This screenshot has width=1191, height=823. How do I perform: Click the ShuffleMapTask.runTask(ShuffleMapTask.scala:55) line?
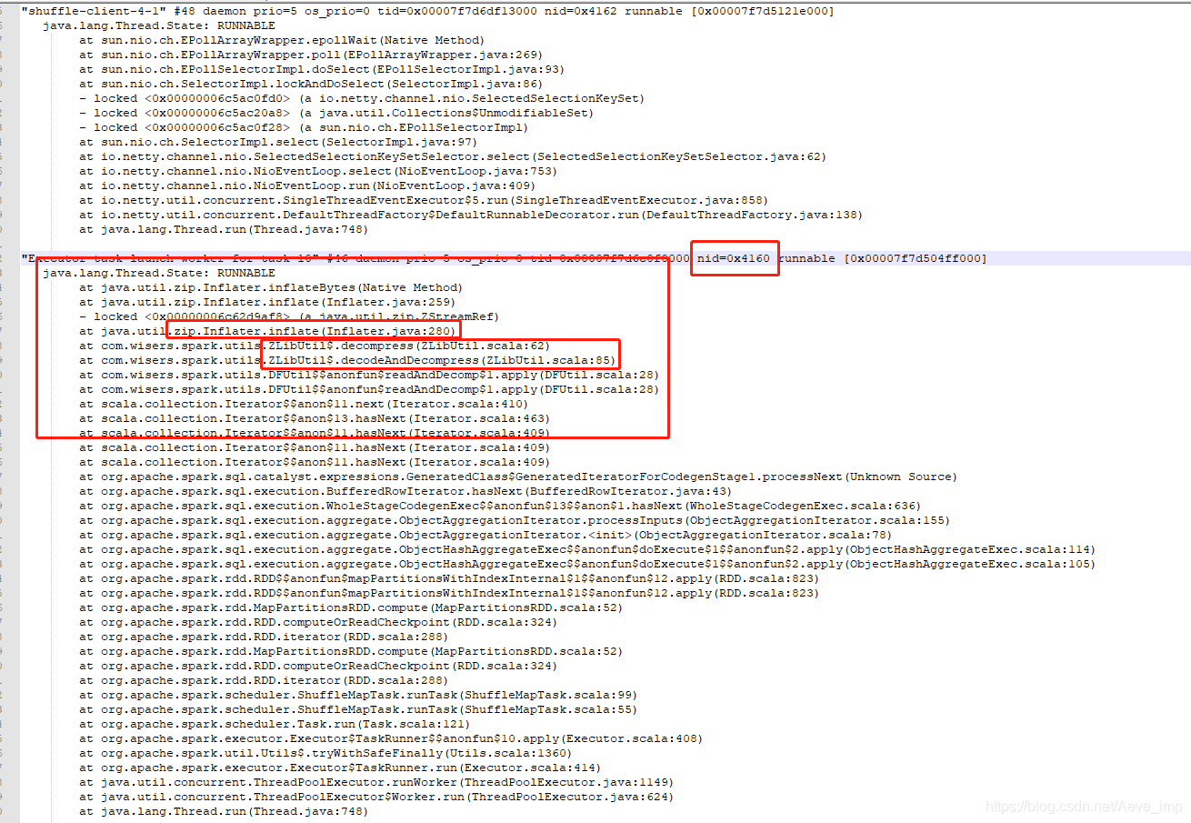click(358, 709)
